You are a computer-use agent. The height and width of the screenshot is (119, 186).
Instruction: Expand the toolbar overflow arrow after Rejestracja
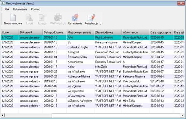click(x=101, y=24)
